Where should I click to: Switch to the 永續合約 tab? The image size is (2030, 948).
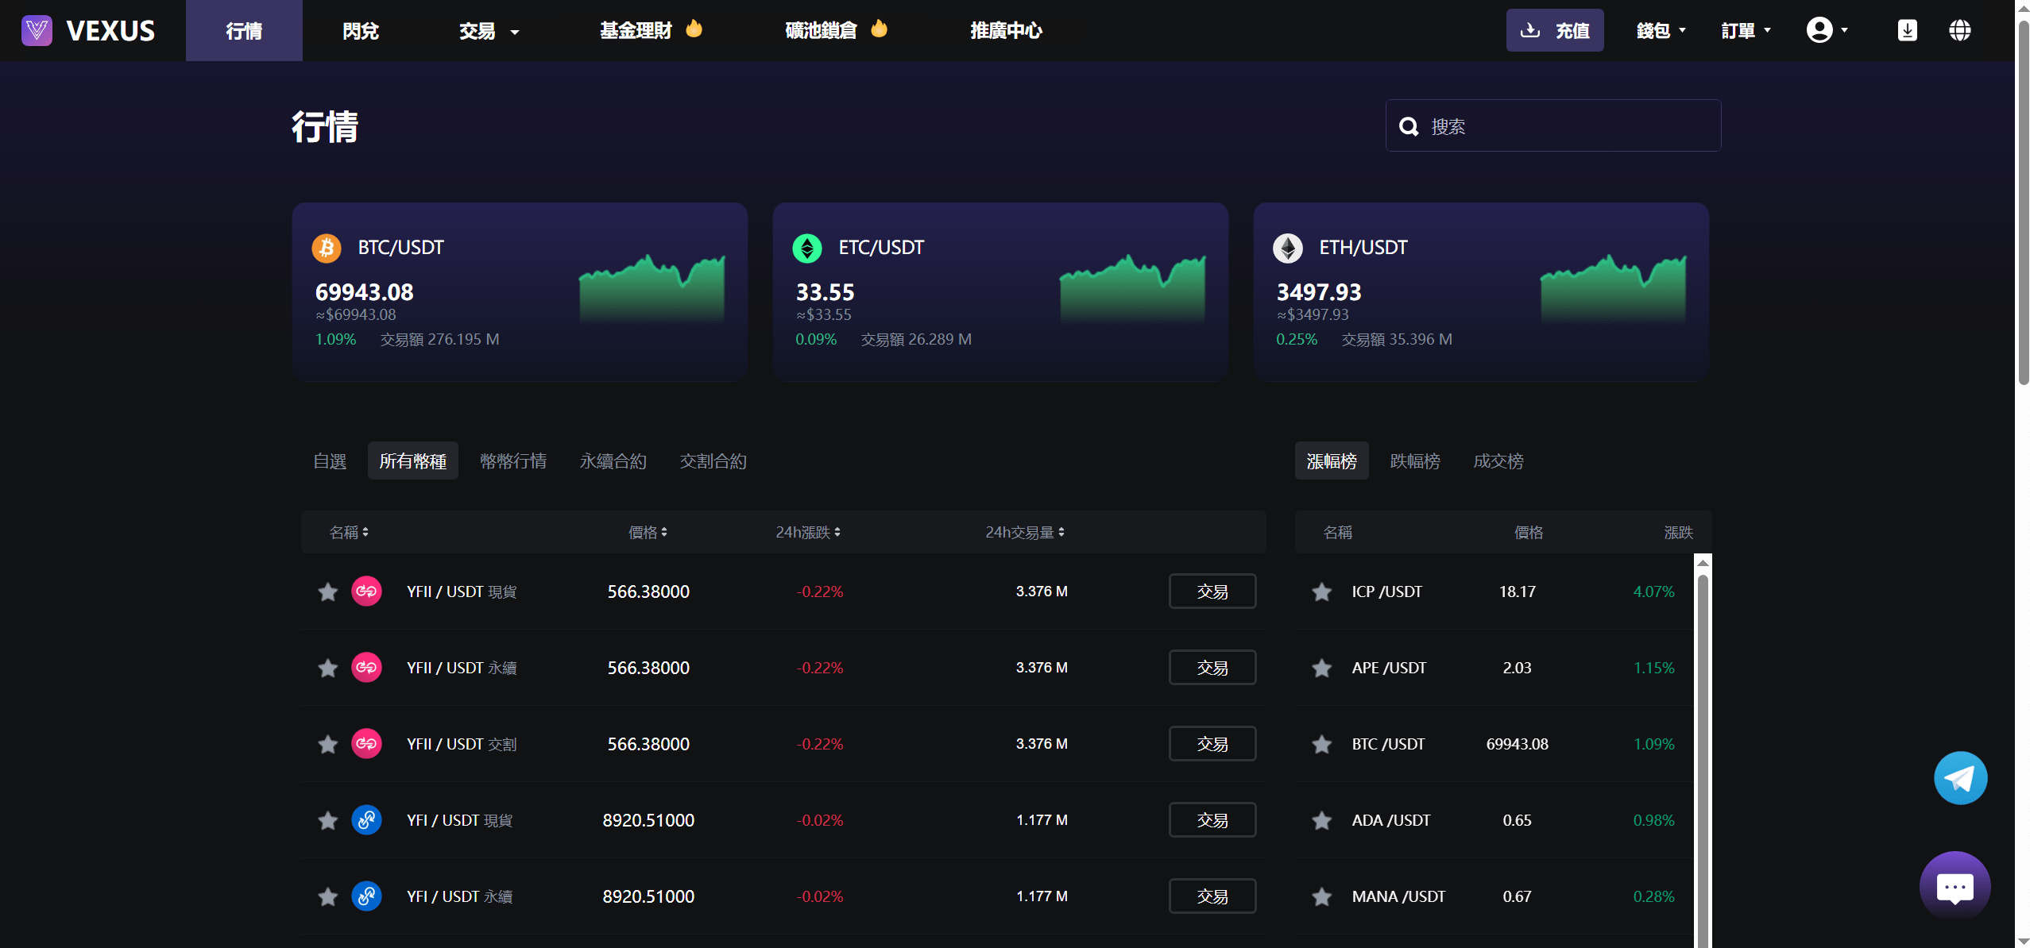click(613, 461)
